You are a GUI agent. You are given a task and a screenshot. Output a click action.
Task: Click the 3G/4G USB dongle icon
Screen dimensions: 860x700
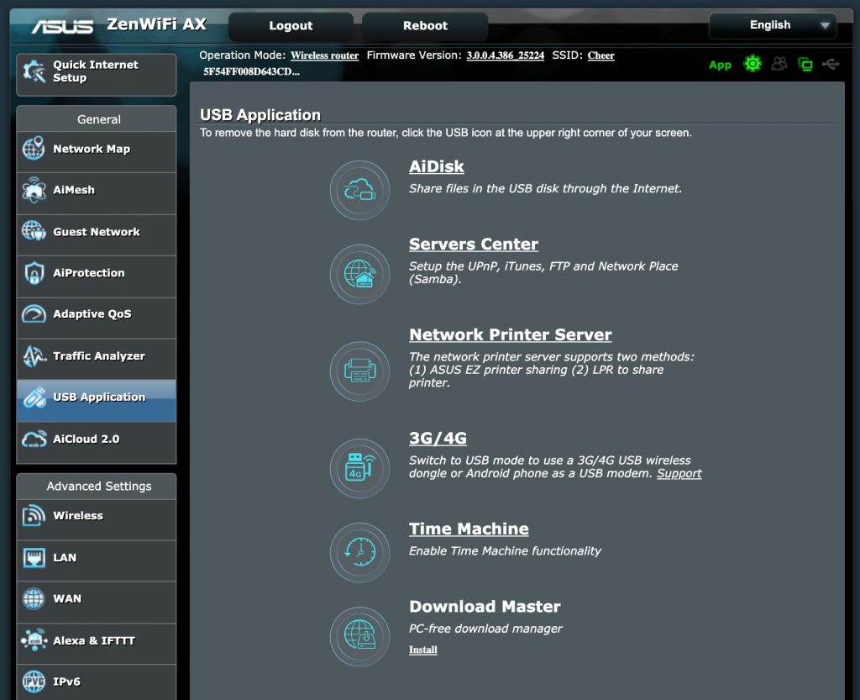[x=359, y=468]
